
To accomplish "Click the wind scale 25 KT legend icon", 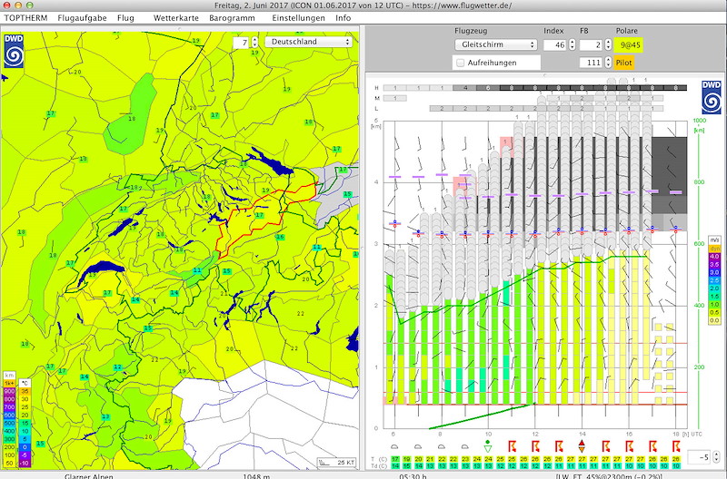I will (x=335, y=462).
